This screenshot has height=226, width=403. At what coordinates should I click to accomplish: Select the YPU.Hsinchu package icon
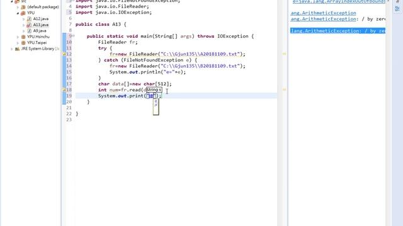point(23,36)
